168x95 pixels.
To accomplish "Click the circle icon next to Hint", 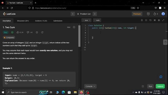I will (x=74, y=27).
